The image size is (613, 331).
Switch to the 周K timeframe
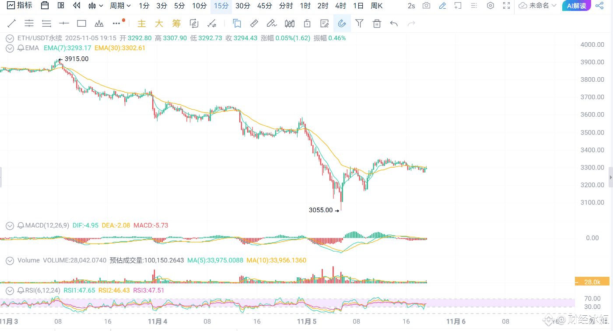tap(376, 6)
